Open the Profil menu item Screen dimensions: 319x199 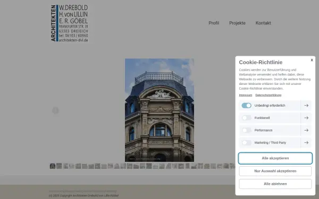pos(214,23)
